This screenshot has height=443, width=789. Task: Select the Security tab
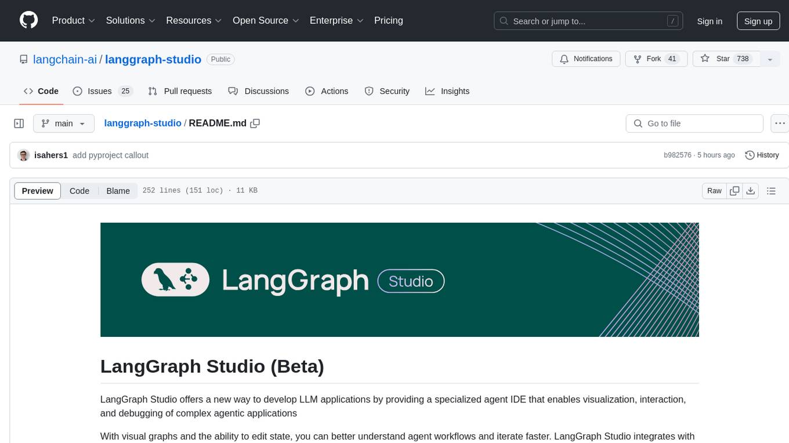(x=387, y=91)
